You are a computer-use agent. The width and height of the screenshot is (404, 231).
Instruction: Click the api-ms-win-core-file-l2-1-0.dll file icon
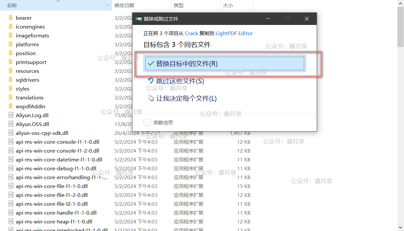10,204
